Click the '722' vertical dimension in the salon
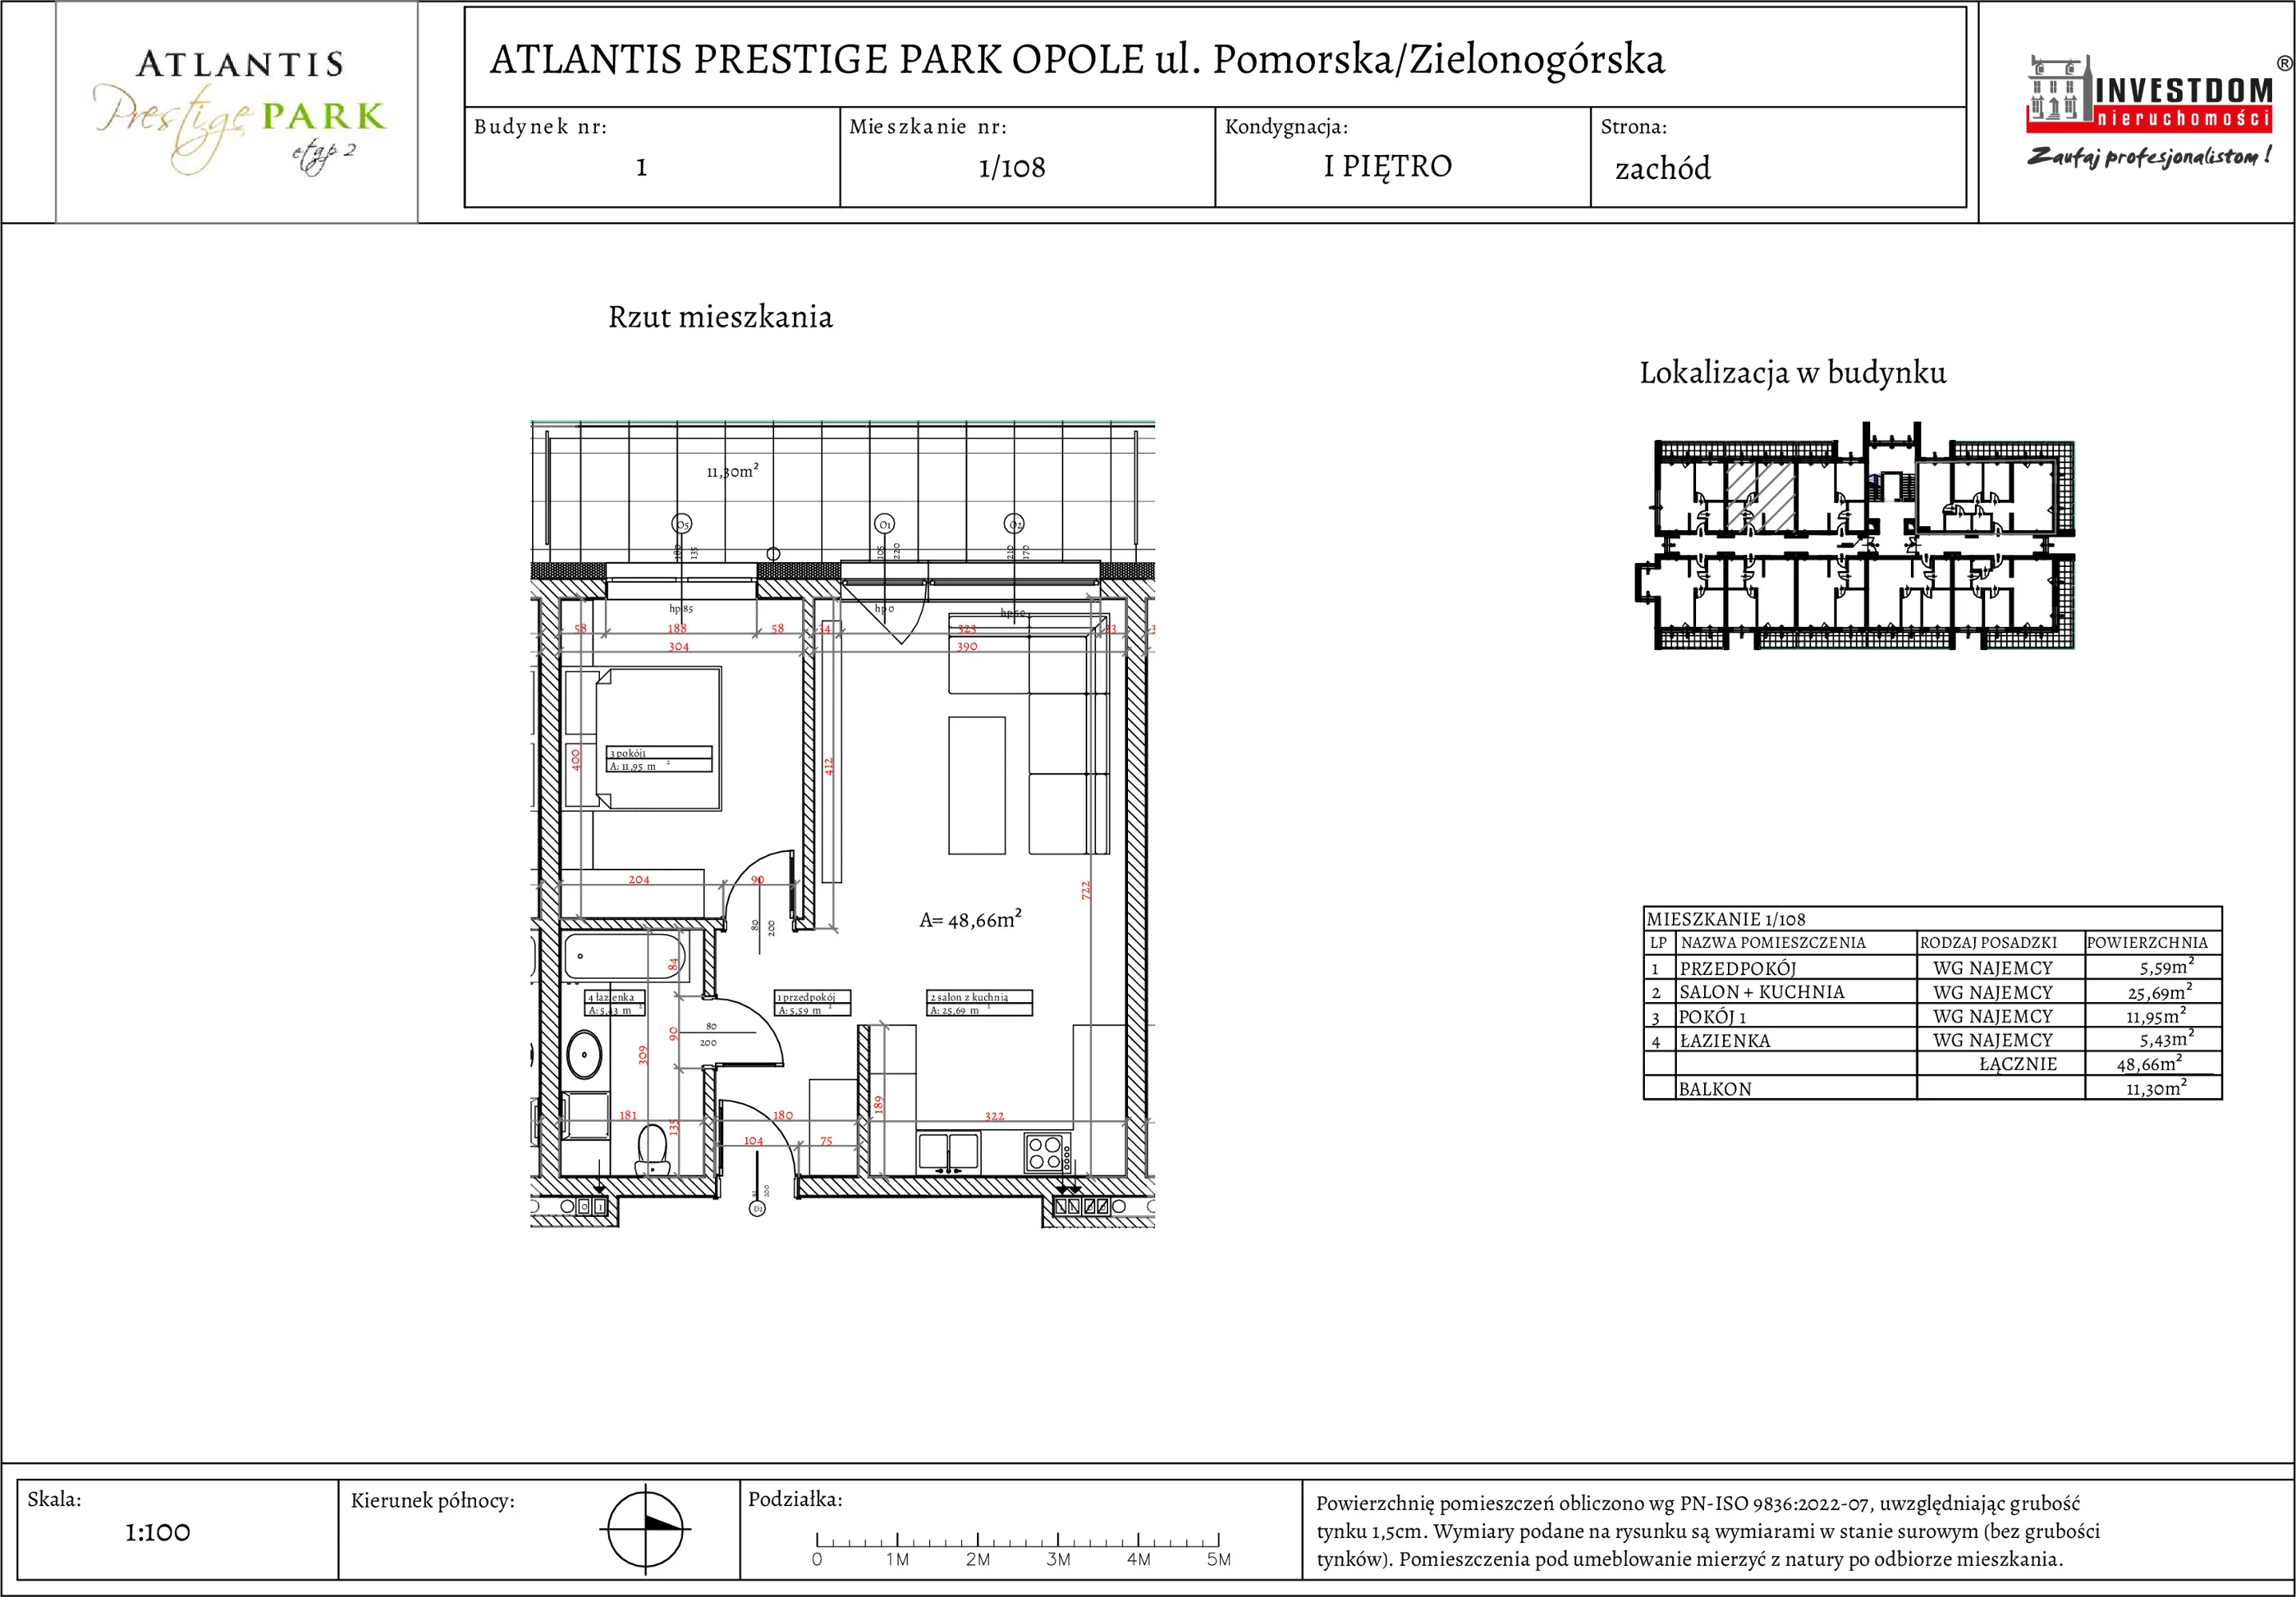 pos(1086,890)
